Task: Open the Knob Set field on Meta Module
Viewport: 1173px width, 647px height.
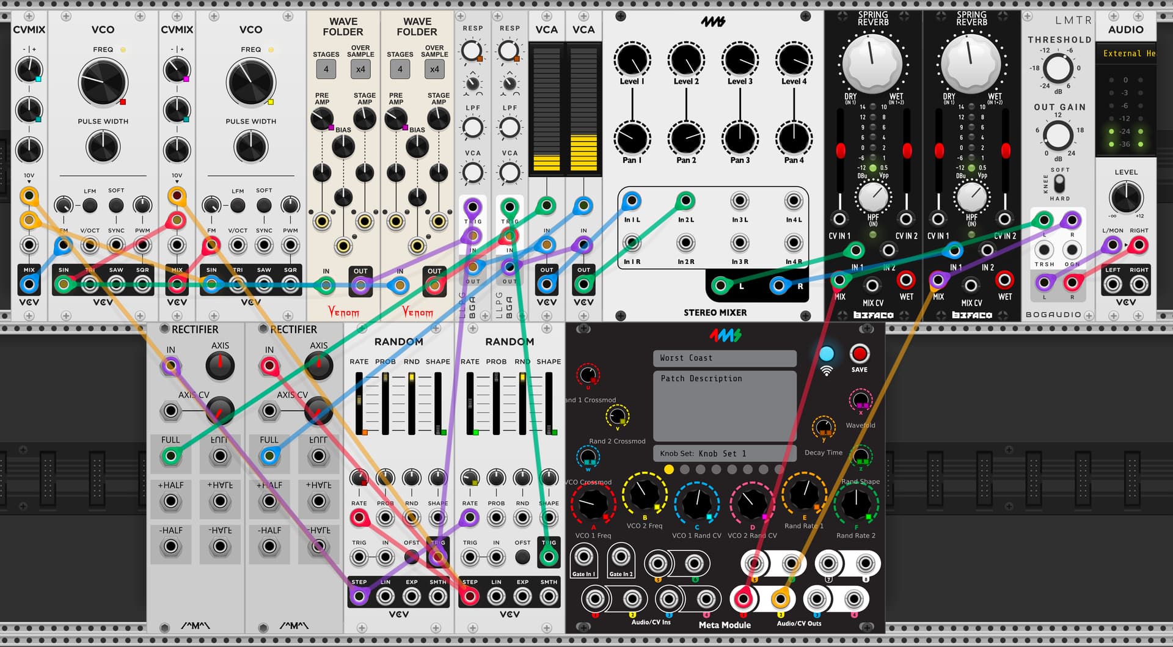Action: tap(725, 453)
